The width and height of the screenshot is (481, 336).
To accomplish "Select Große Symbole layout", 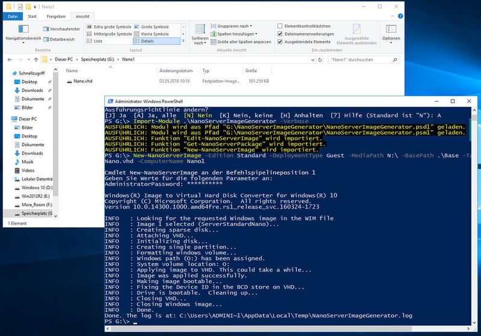I will click(152, 26).
